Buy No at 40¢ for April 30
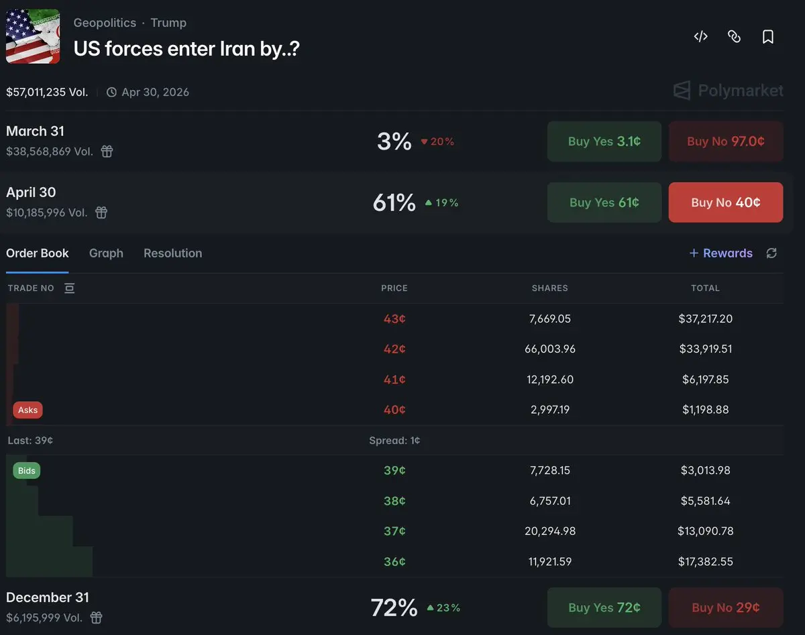The height and width of the screenshot is (635, 805). tap(725, 203)
